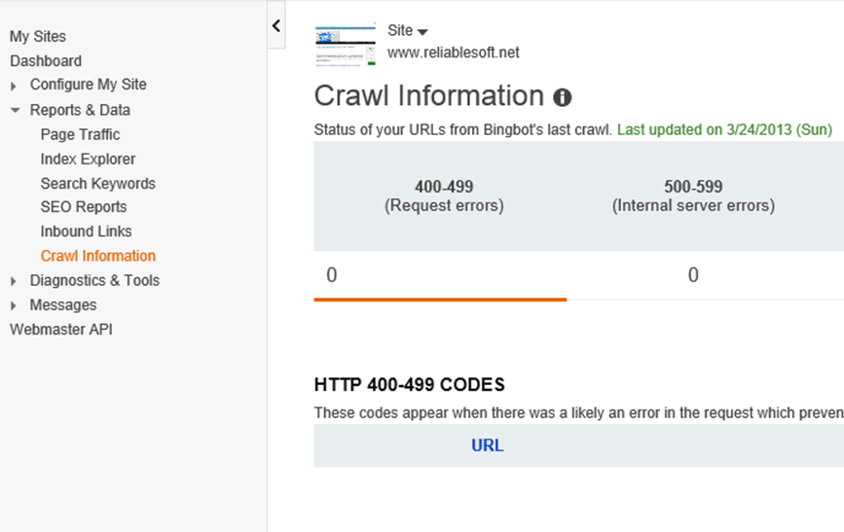The width and height of the screenshot is (844, 532).
Task: Select Crawl Information in sidebar
Action: pos(97,256)
